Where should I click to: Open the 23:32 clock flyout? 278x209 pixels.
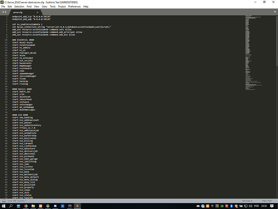(264, 206)
